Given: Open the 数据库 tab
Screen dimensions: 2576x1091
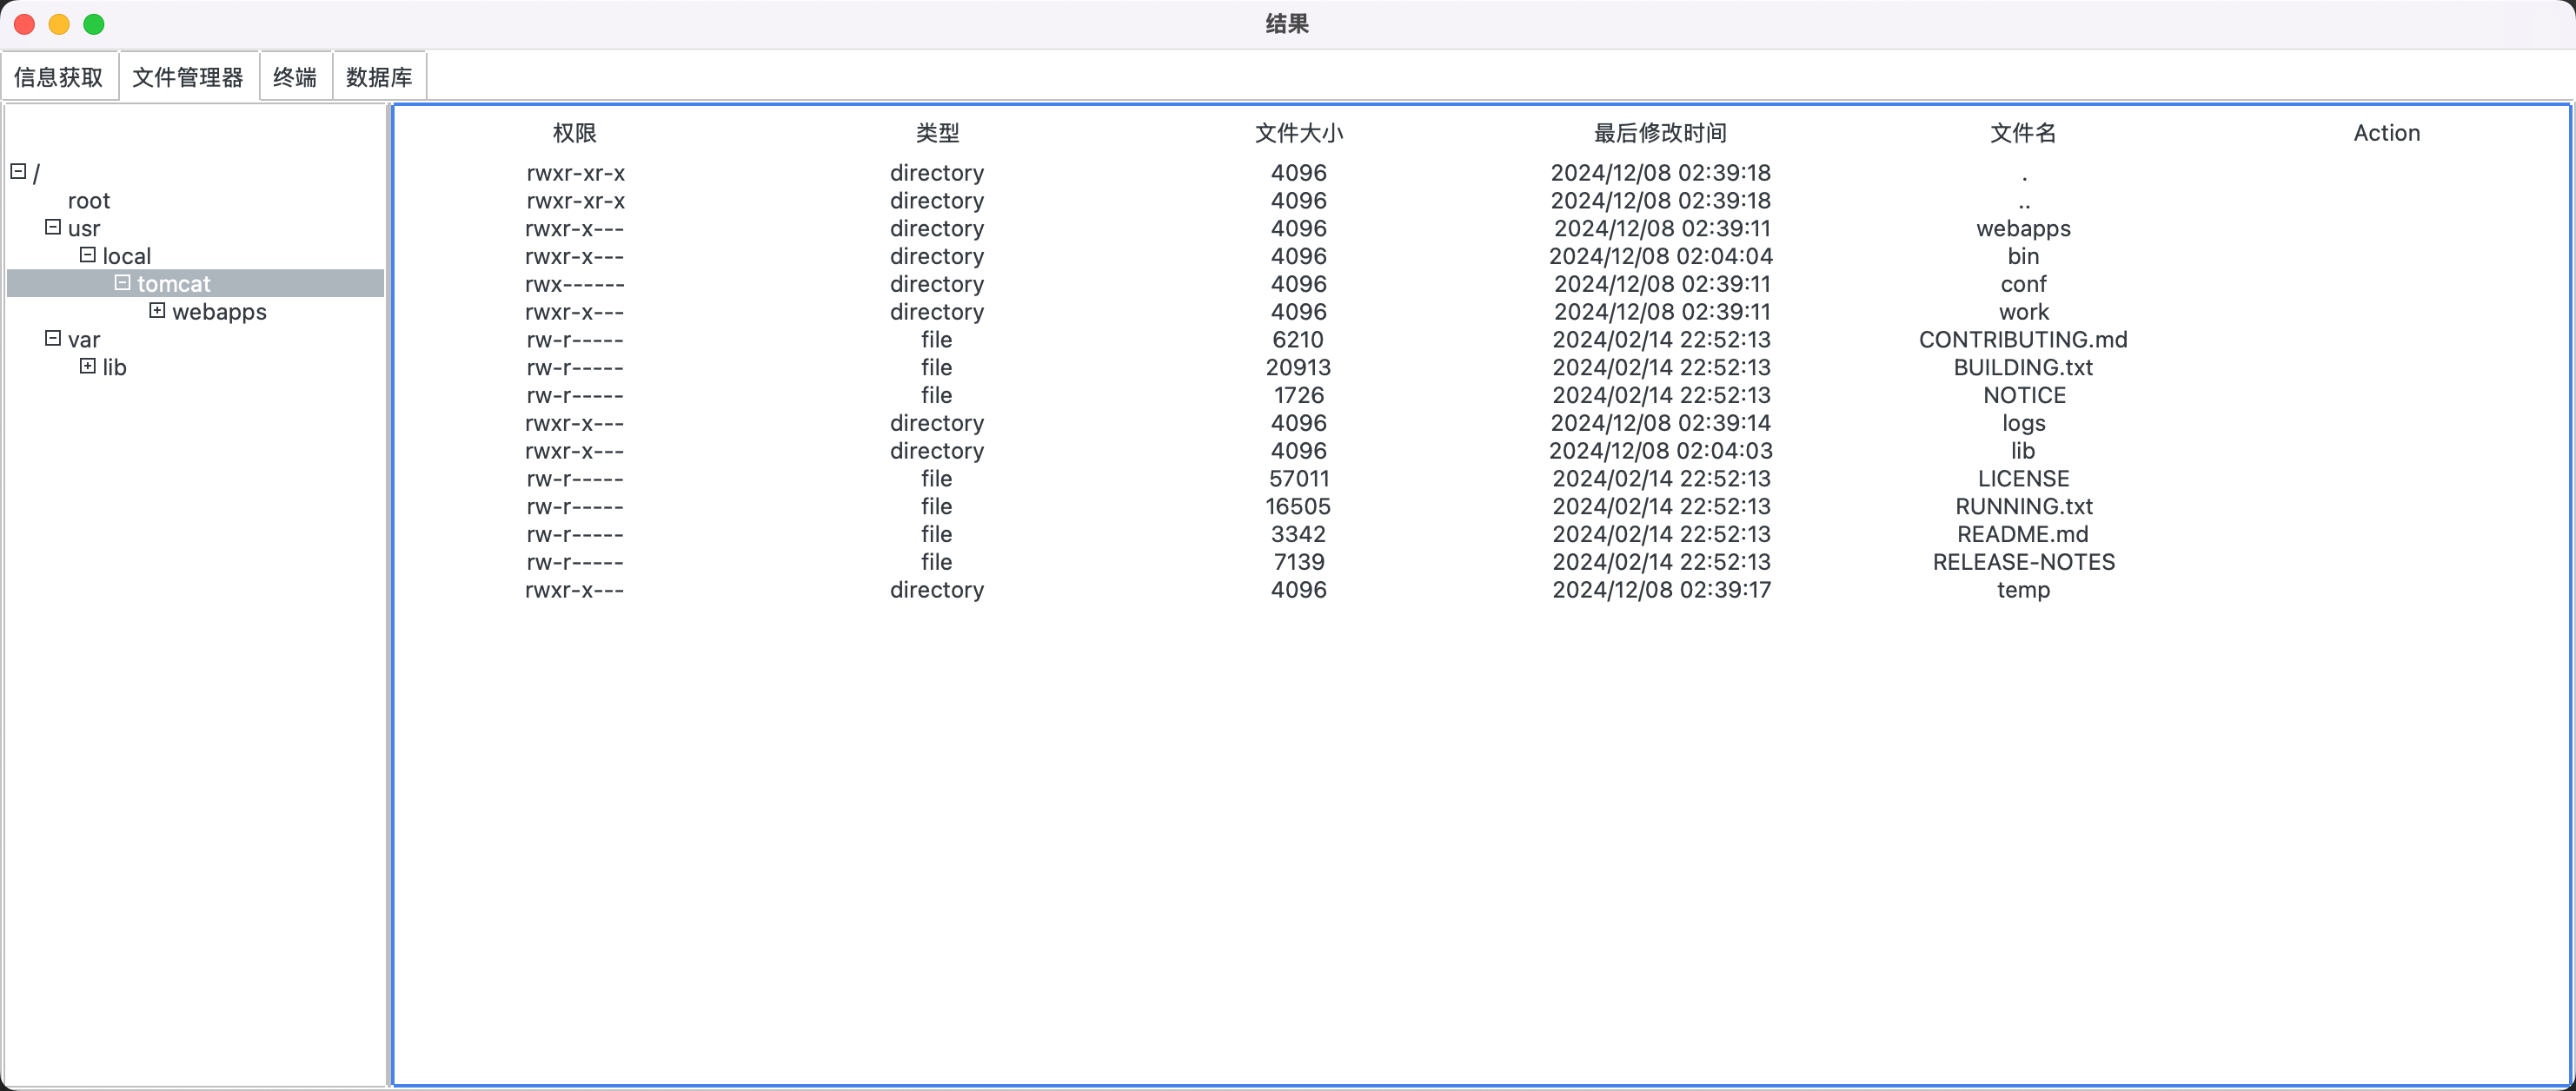Looking at the screenshot, I should (x=379, y=77).
